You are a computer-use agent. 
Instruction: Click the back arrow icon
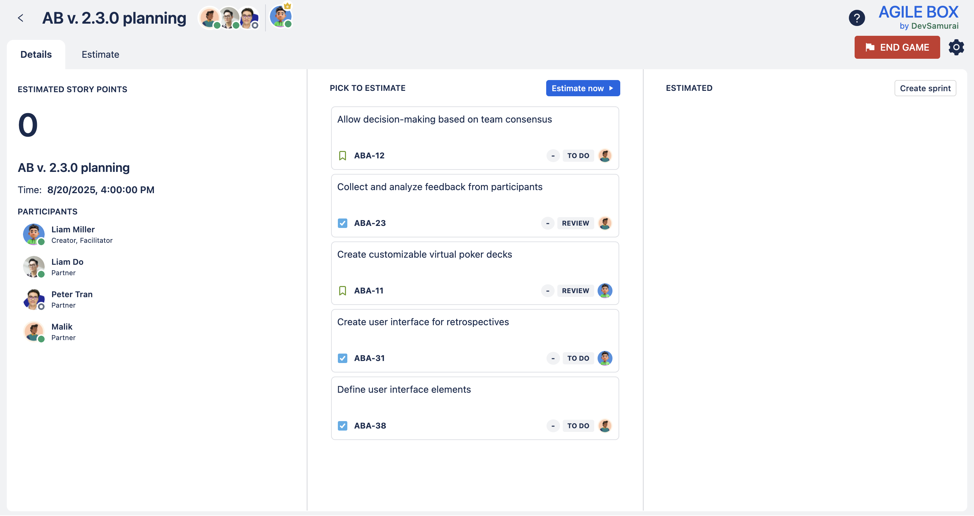pyautogui.click(x=21, y=18)
